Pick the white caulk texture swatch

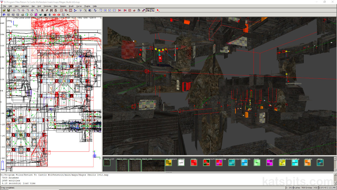[x=181, y=163]
